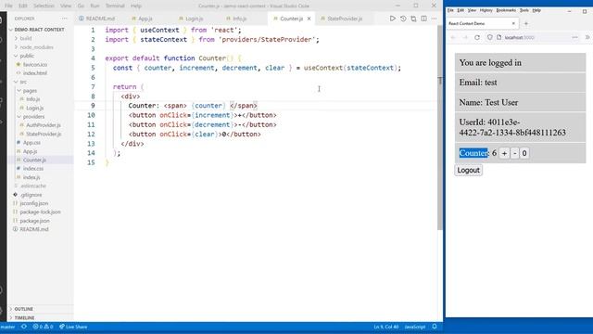Click the site information page icon in Firefox

(x=498, y=37)
